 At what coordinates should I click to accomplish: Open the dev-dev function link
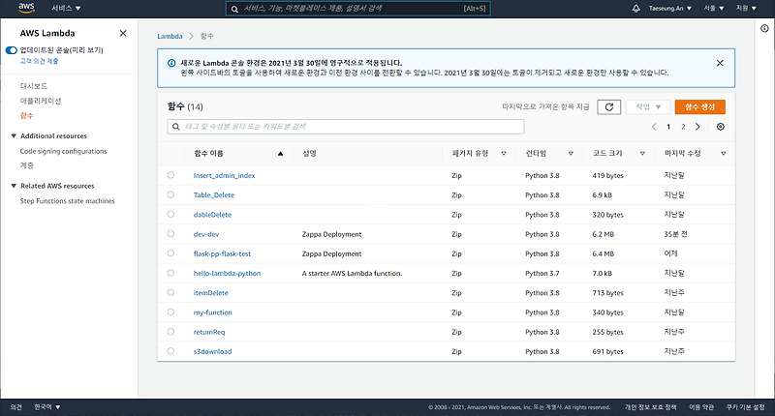click(x=206, y=234)
